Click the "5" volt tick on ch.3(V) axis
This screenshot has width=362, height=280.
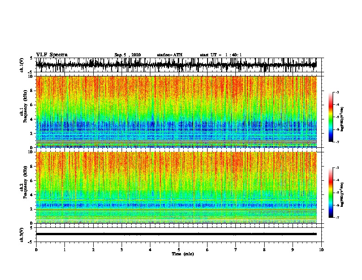tap(31, 228)
